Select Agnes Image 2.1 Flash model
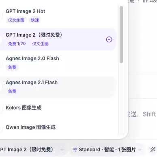The height and width of the screenshot is (157, 157). [58, 87]
